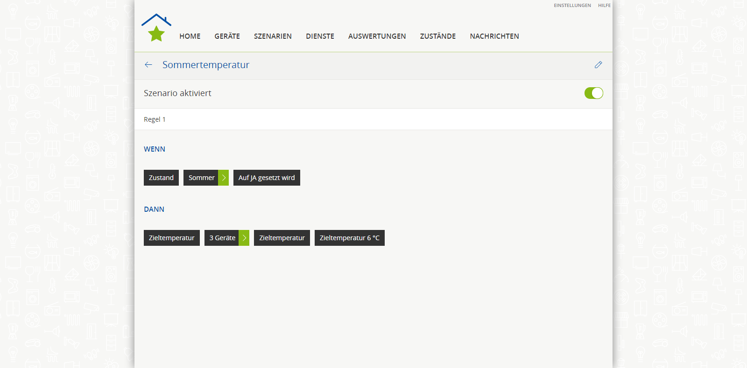Navigate to DIENSTE
Image resolution: width=747 pixels, height=368 pixels.
pos(320,36)
